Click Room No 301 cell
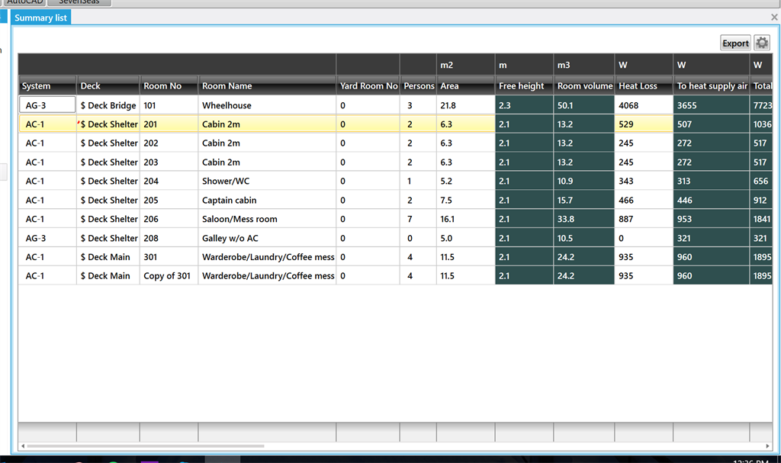 point(169,256)
